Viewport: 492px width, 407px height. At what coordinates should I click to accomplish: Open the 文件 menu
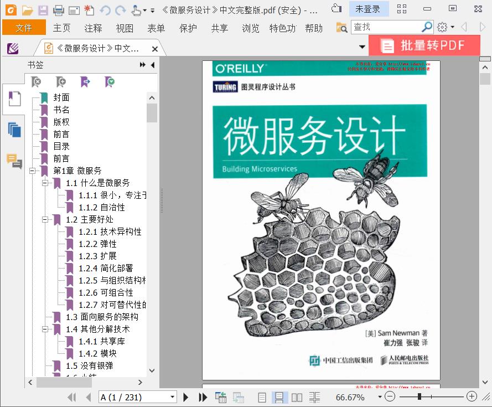[24, 28]
